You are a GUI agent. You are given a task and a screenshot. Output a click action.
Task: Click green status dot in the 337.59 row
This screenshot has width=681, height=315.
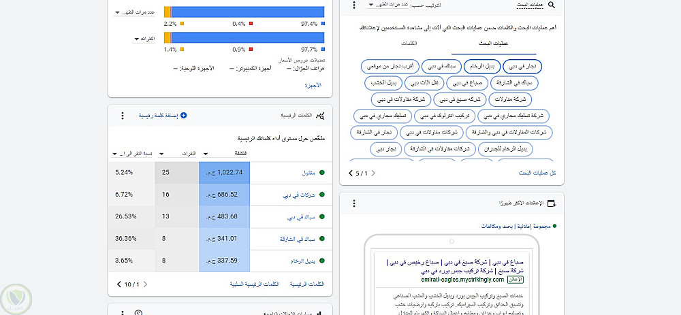point(322,261)
